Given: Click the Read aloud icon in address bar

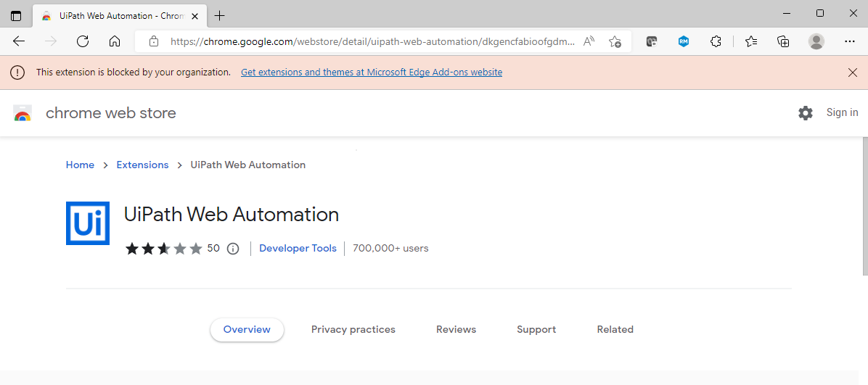Looking at the screenshot, I should (589, 41).
